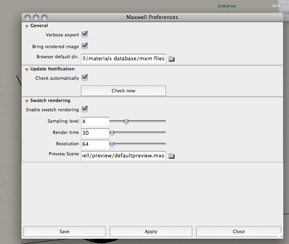Zoom the Maxwell Preferences window
This screenshot has height=244, width=289.
pyautogui.click(x=45, y=17)
